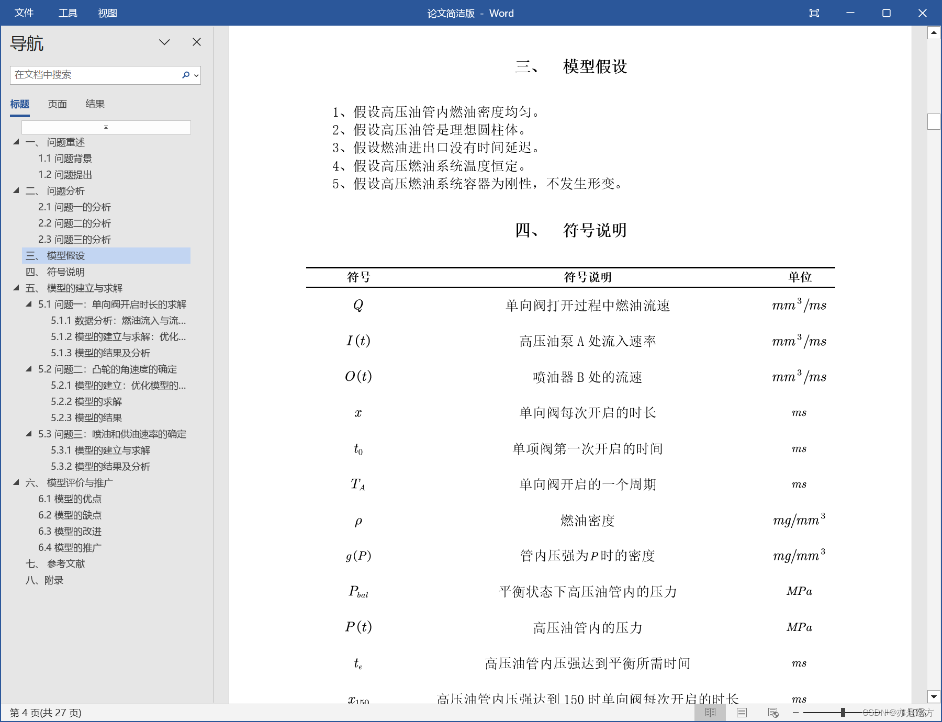Go to heading 5.1.1 数据分析
942x722 pixels.
[x=118, y=321]
